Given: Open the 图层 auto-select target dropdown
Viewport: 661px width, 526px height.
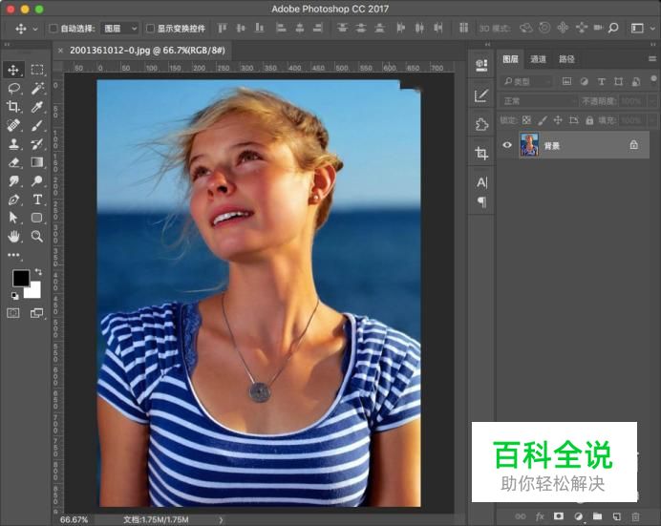Looking at the screenshot, I should pyautogui.click(x=119, y=29).
